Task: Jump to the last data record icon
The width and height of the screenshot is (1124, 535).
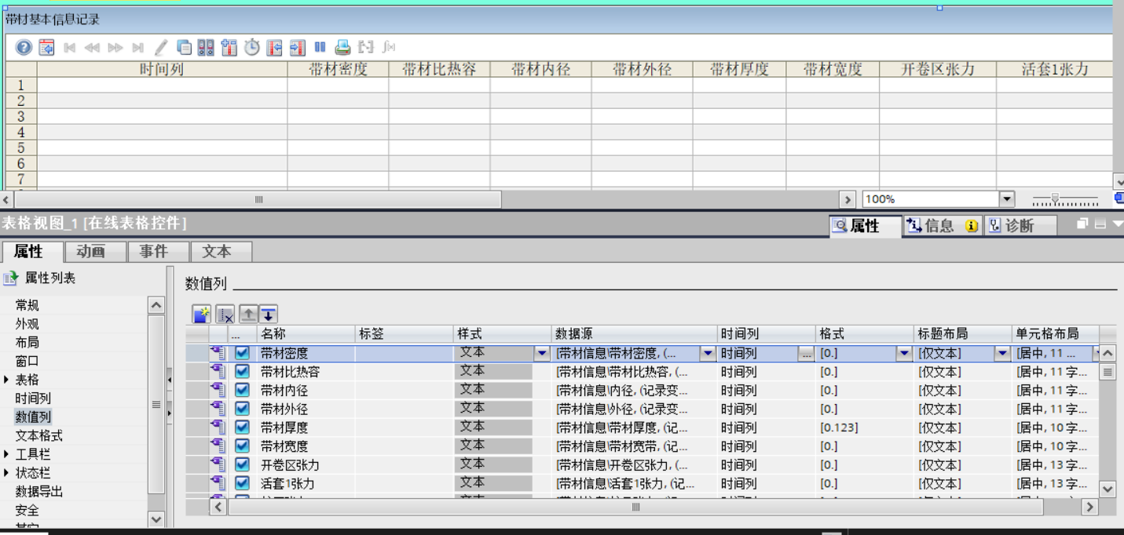Action: [138, 48]
